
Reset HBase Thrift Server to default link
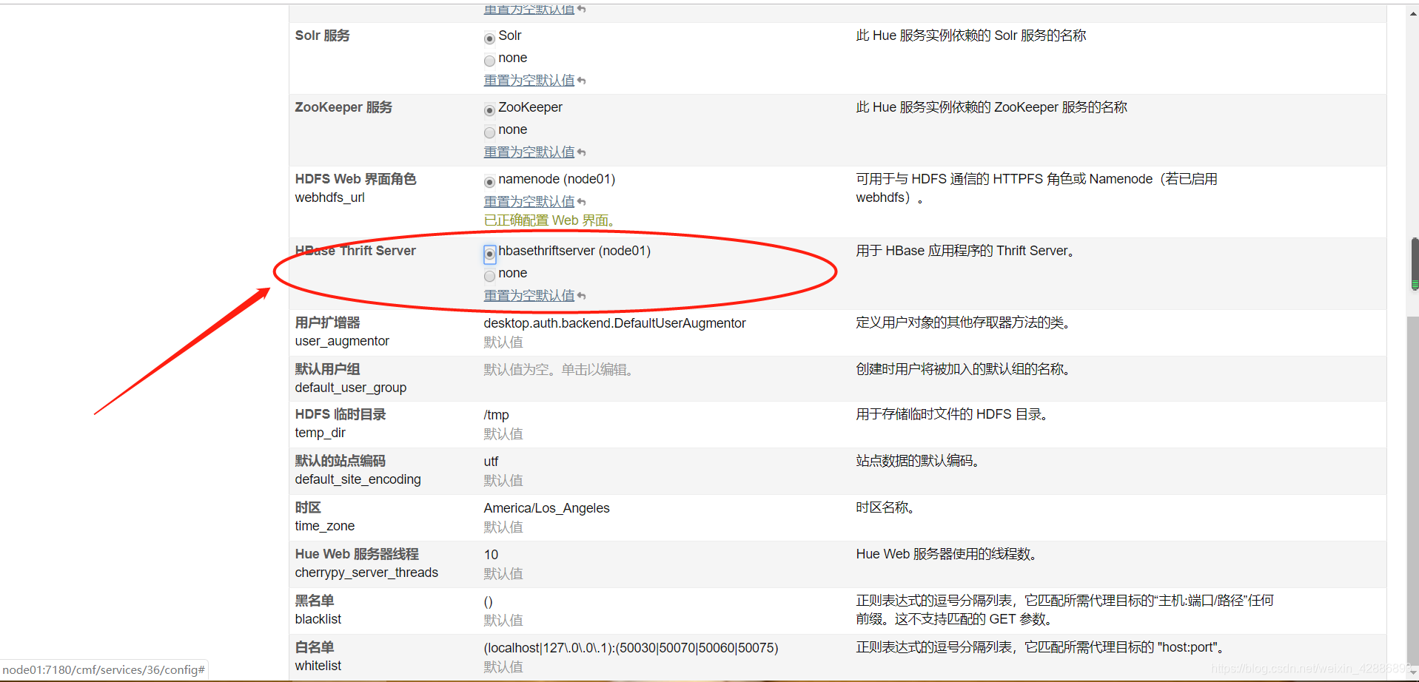coord(529,295)
